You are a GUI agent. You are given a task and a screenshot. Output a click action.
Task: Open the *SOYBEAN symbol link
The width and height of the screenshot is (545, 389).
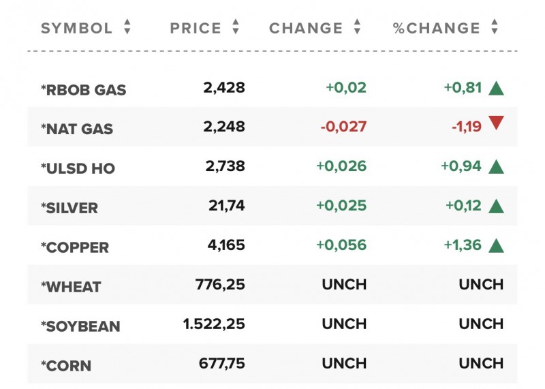click(80, 326)
